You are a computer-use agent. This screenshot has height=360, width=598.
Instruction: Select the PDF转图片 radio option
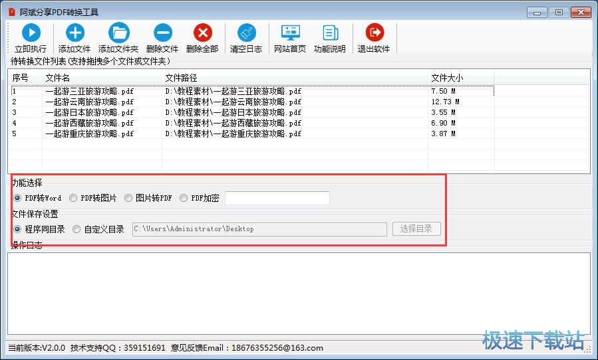[73, 198]
